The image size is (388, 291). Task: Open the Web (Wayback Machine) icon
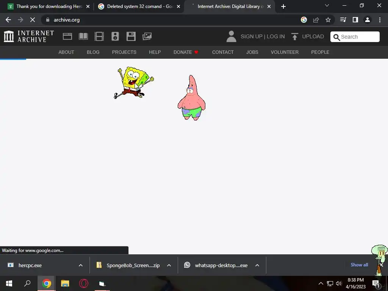(67, 36)
